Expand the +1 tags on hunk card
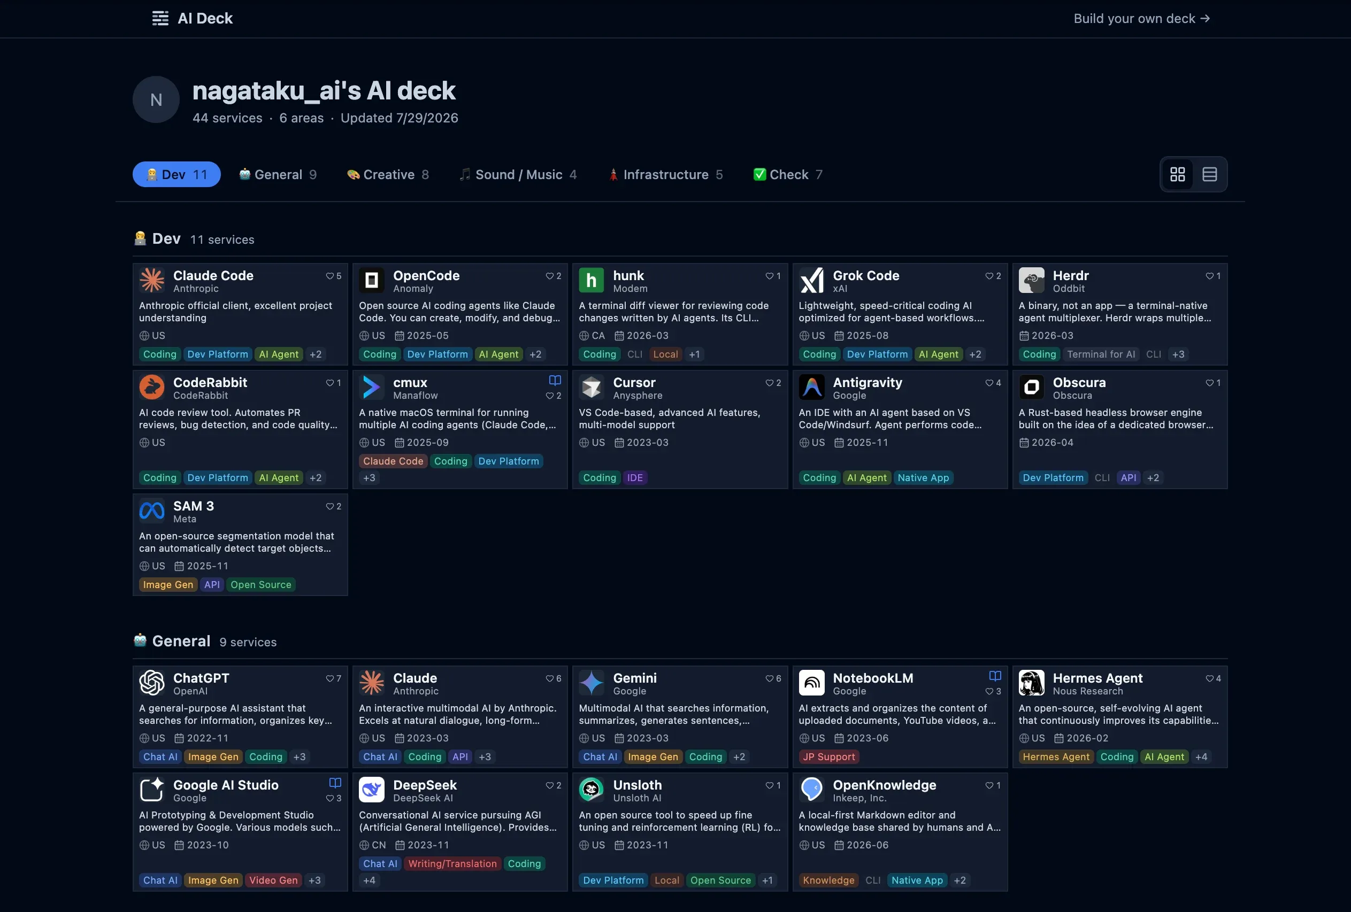This screenshot has height=912, width=1351. (x=695, y=354)
